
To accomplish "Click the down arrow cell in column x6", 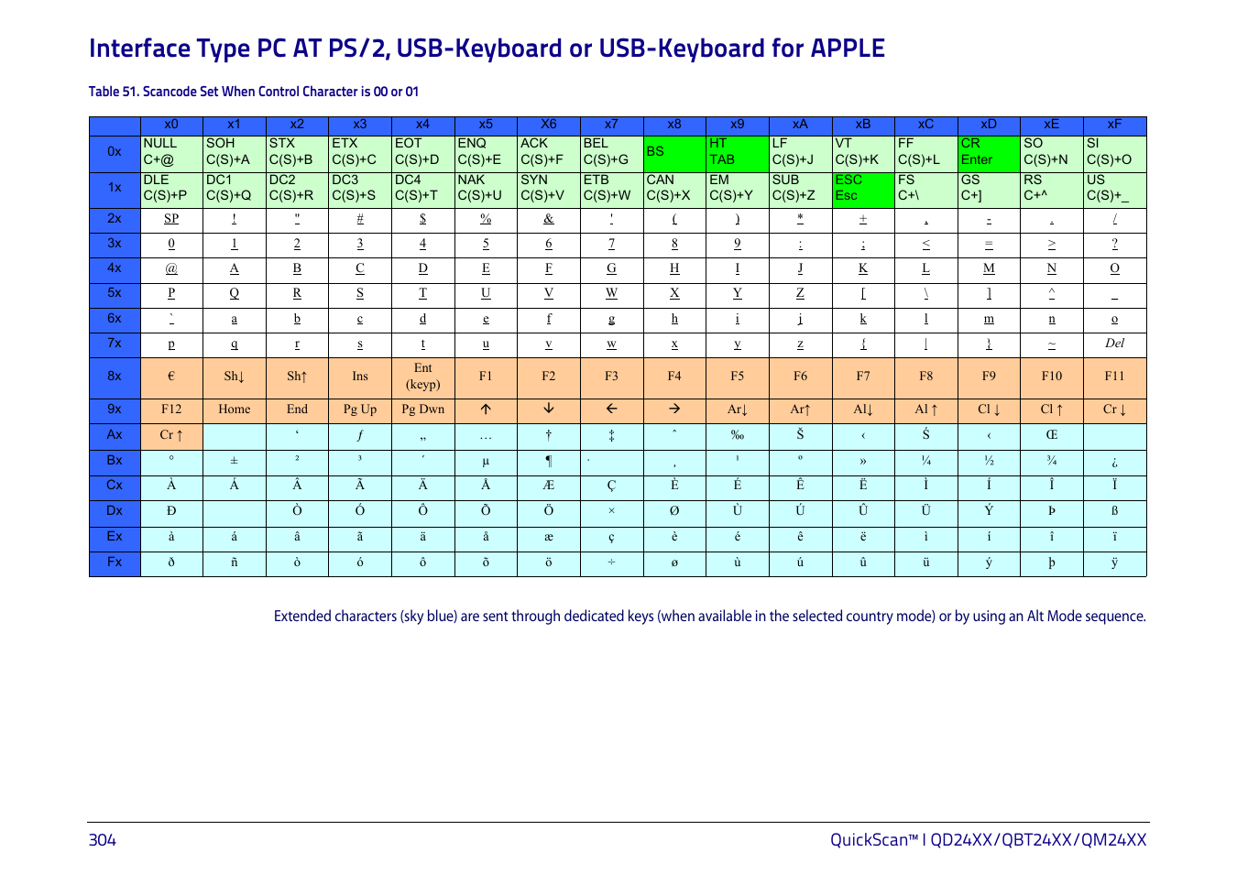I will click(549, 410).
